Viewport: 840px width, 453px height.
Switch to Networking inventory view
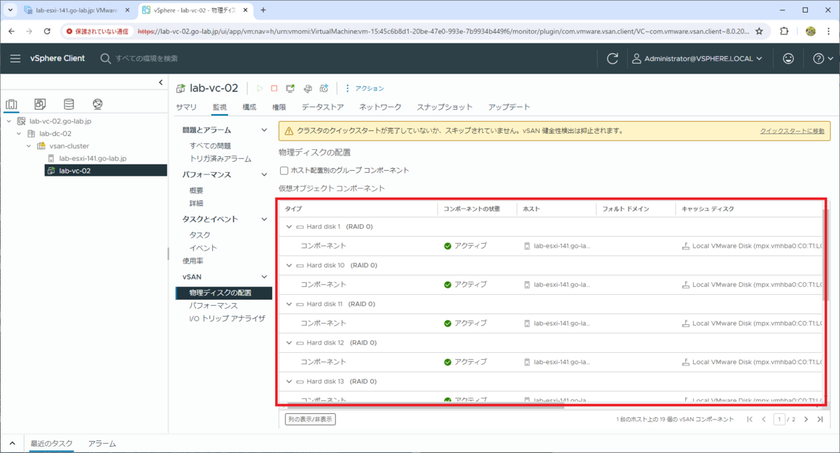pos(97,104)
